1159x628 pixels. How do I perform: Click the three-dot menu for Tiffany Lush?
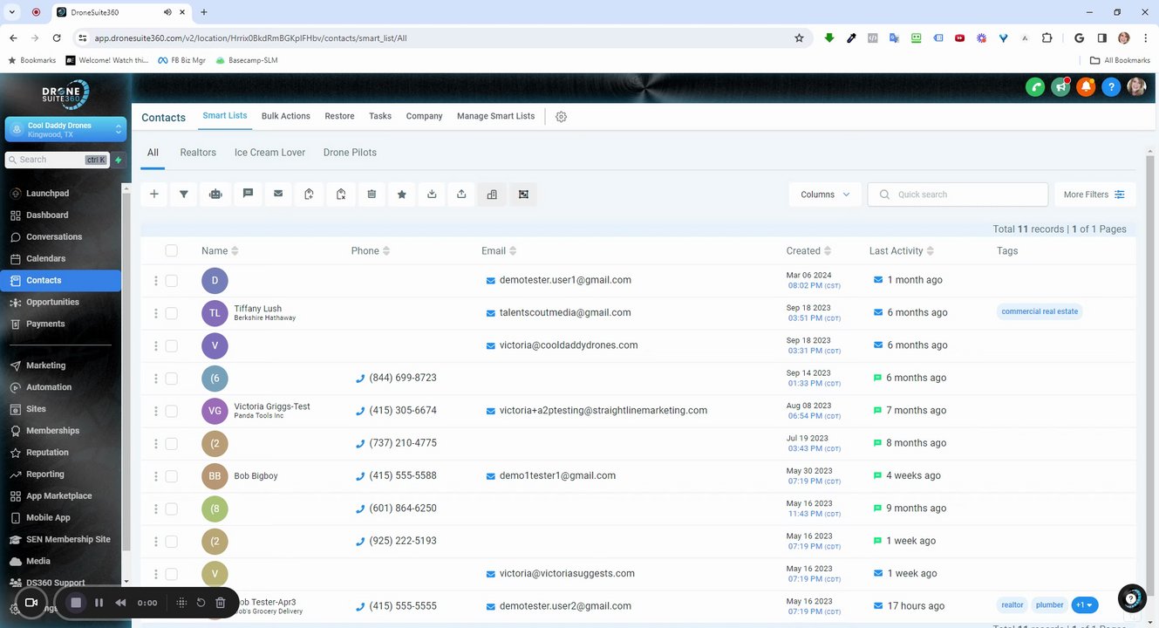point(156,313)
